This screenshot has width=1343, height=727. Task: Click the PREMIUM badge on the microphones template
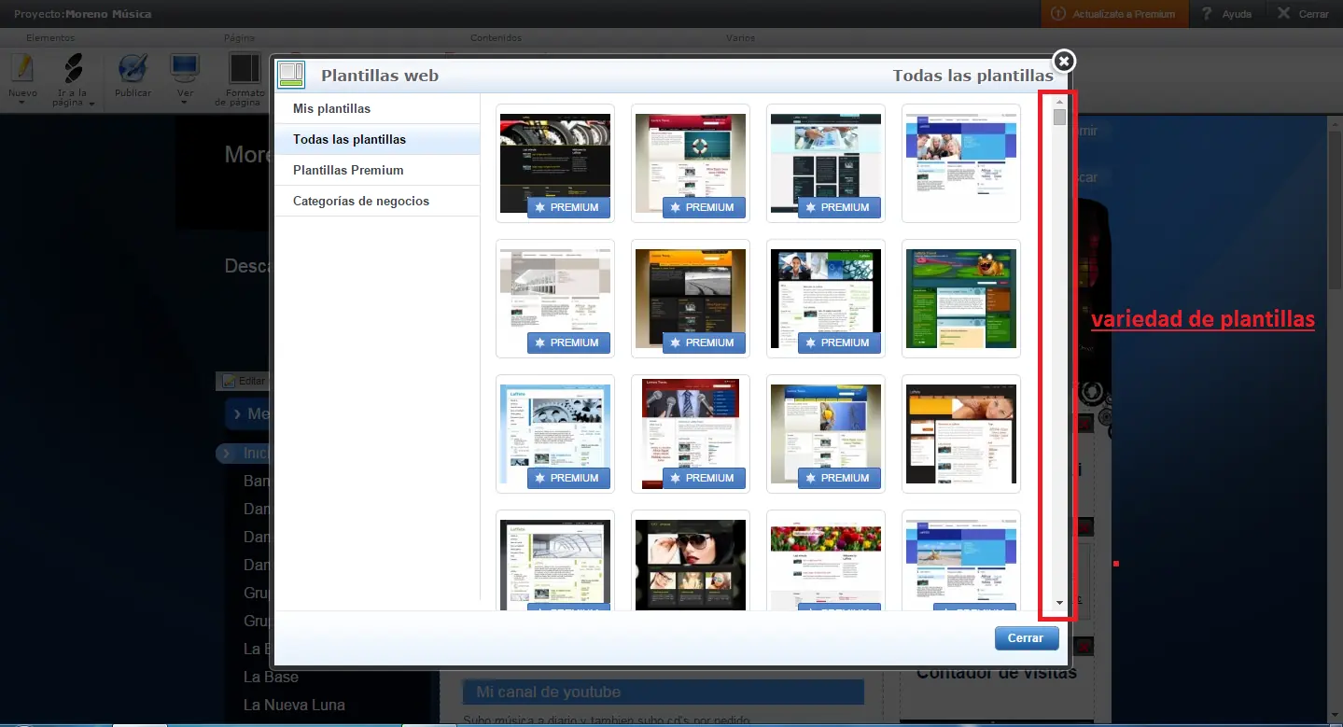tap(704, 478)
